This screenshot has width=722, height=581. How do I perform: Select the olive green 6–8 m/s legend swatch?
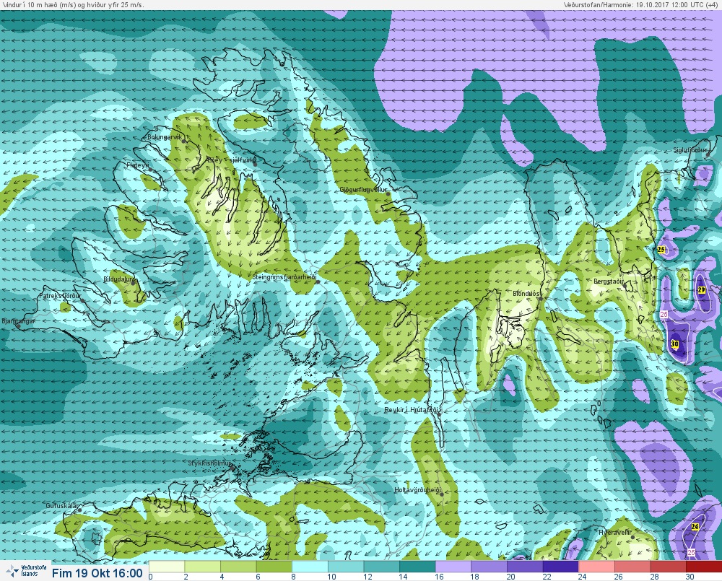coord(274,567)
